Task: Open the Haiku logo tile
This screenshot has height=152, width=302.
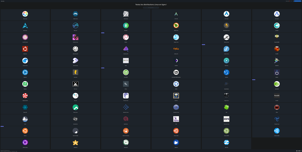Action: pos(126,60)
